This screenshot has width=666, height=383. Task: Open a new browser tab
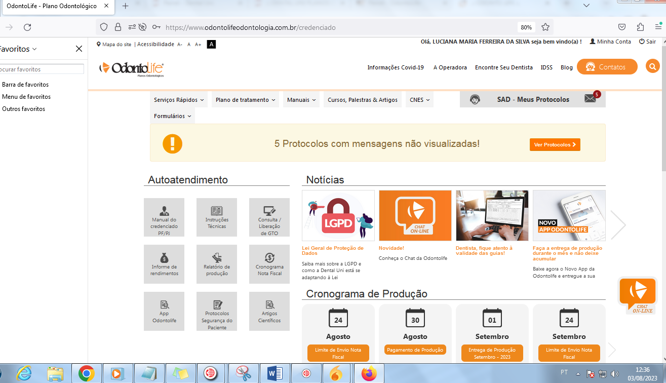tap(125, 6)
